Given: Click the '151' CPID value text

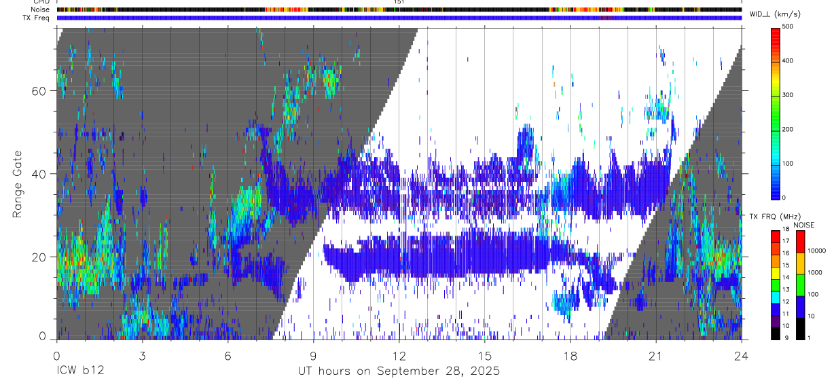Looking at the screenshot, I should [399, 2].
